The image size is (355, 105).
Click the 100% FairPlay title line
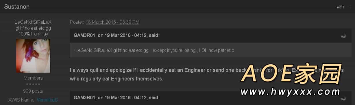[x=33, y=34]
